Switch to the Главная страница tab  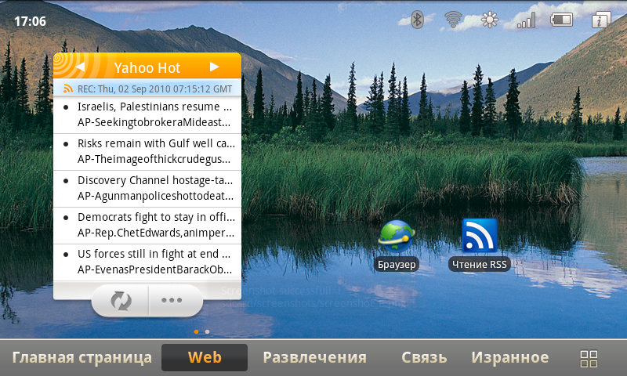(x=82, y=358)
